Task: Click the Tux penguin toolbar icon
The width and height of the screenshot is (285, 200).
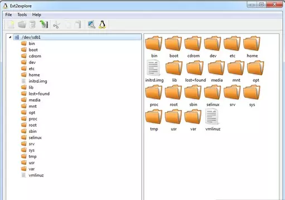Action: point(102,24)
